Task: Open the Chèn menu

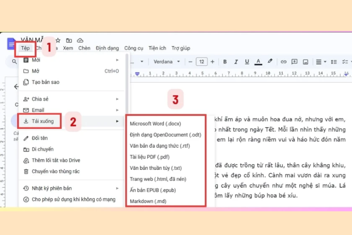Action: (84, 48)
